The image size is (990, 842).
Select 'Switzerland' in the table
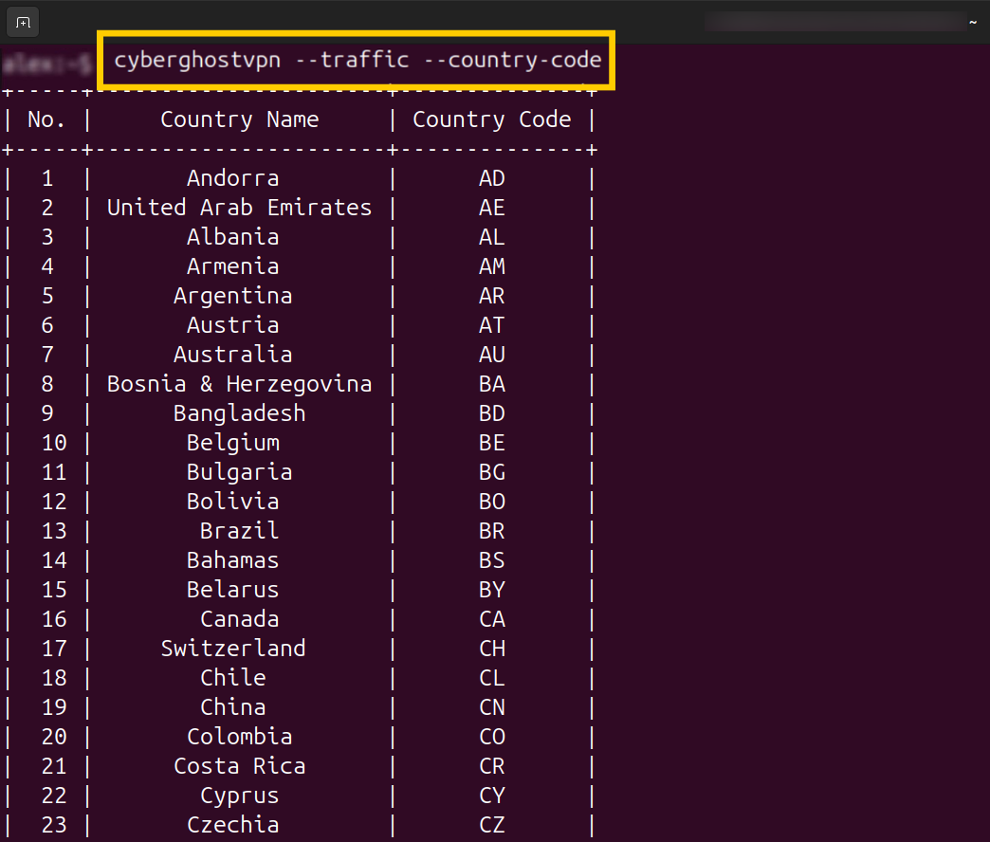click(x=233, y=649)
